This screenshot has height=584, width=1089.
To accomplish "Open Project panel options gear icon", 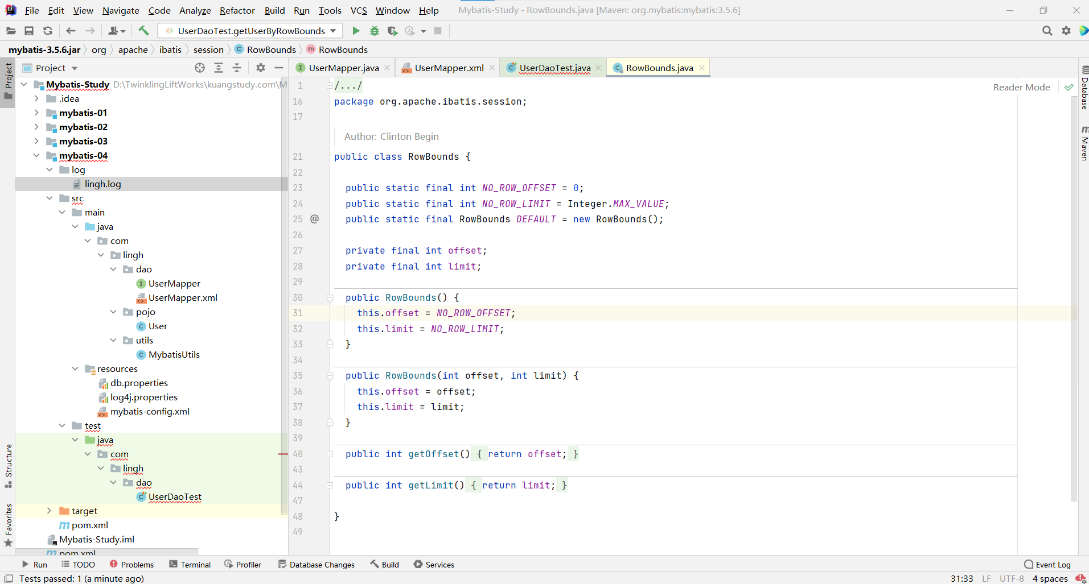I will pos(261,68).
